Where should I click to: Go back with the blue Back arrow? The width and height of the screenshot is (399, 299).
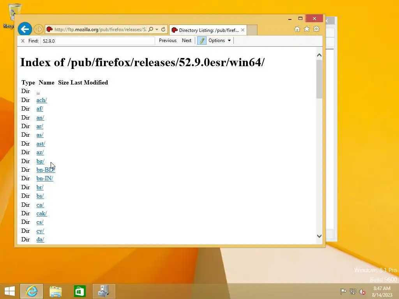[25, 29]
